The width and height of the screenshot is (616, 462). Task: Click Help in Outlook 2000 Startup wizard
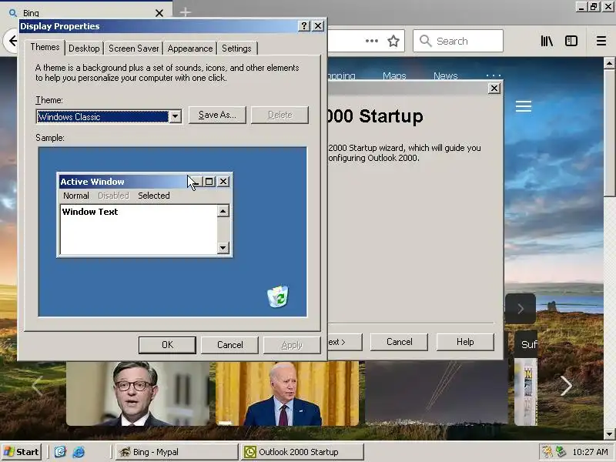(x=465, y=342)
